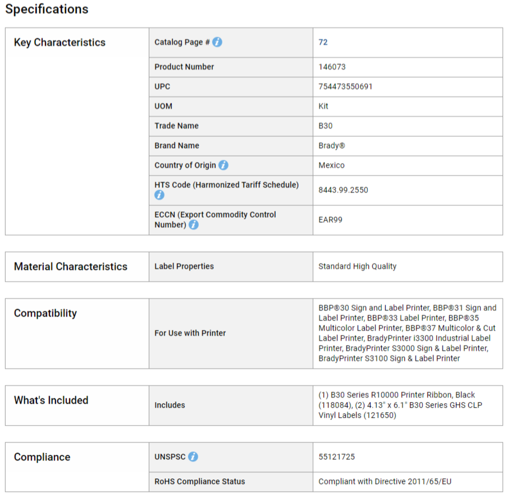The height and width of the screenshot is (493, 506).
Task: Click the Product Number label
Action: [x=184, y=67]
